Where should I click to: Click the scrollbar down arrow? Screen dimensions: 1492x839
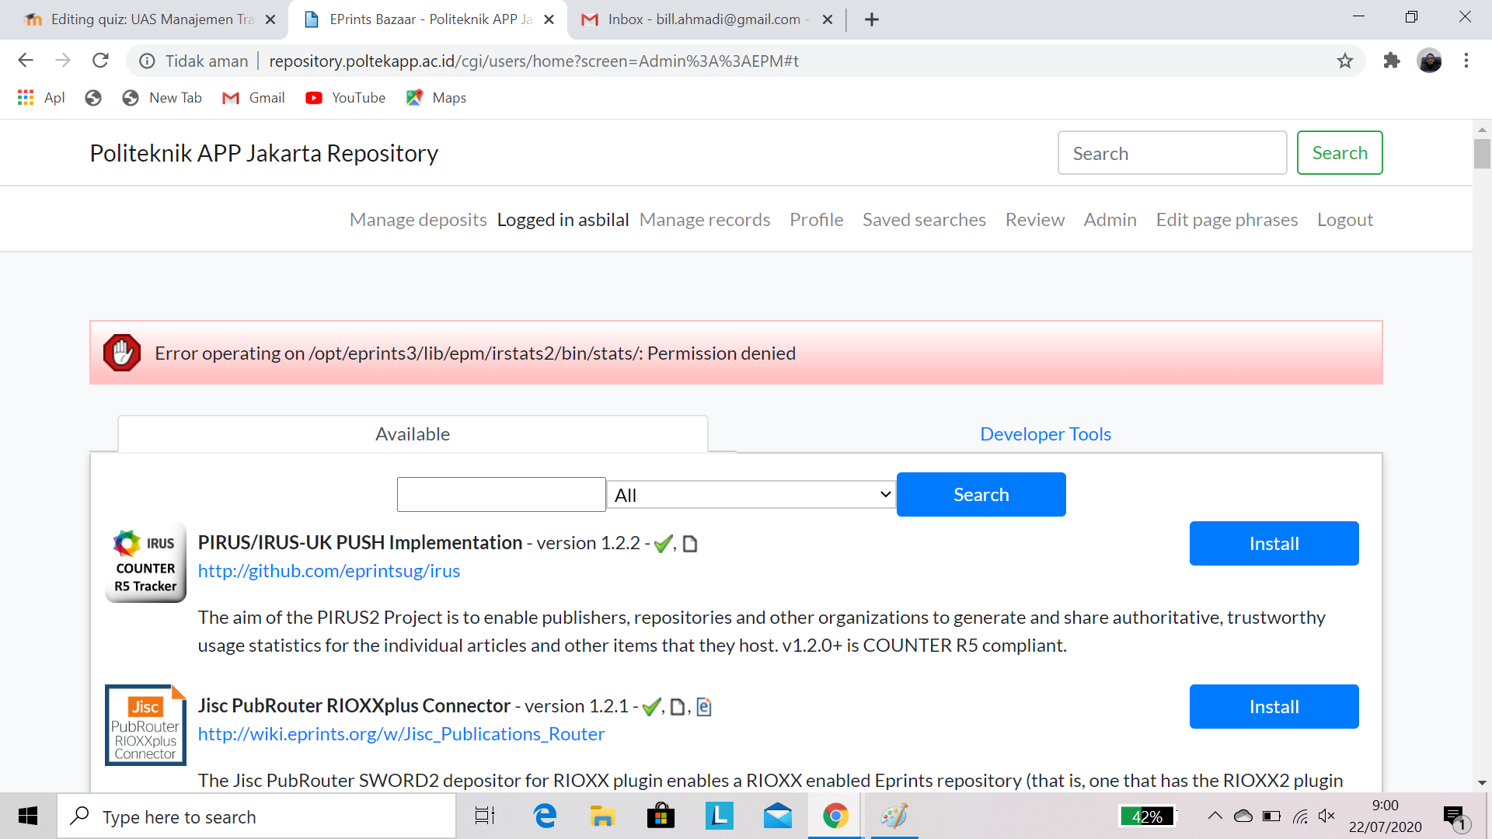[x=1482, y=782]
